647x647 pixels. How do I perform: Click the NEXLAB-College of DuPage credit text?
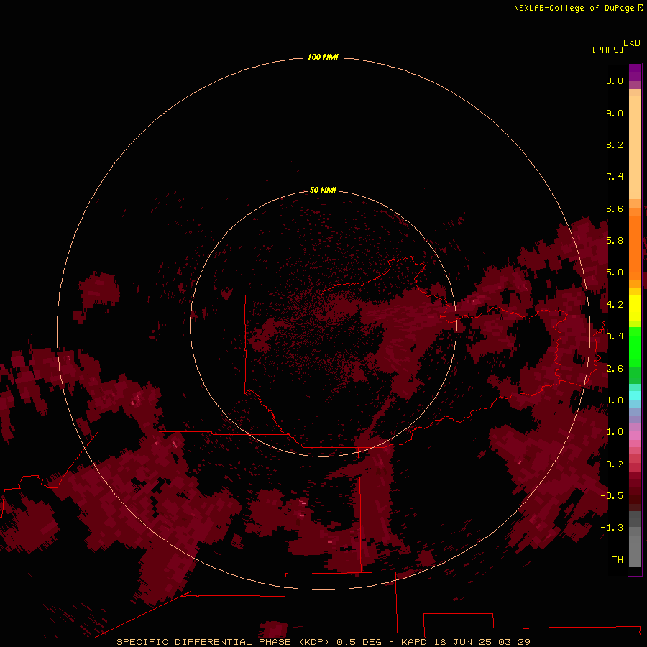click(574, 8)
